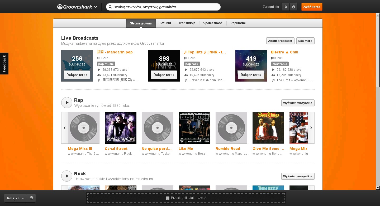Image resolution: width=380 pixels, height=206 pixels.
Task: Expand the Kolejka queue dropdown
Action: [16, 198]
